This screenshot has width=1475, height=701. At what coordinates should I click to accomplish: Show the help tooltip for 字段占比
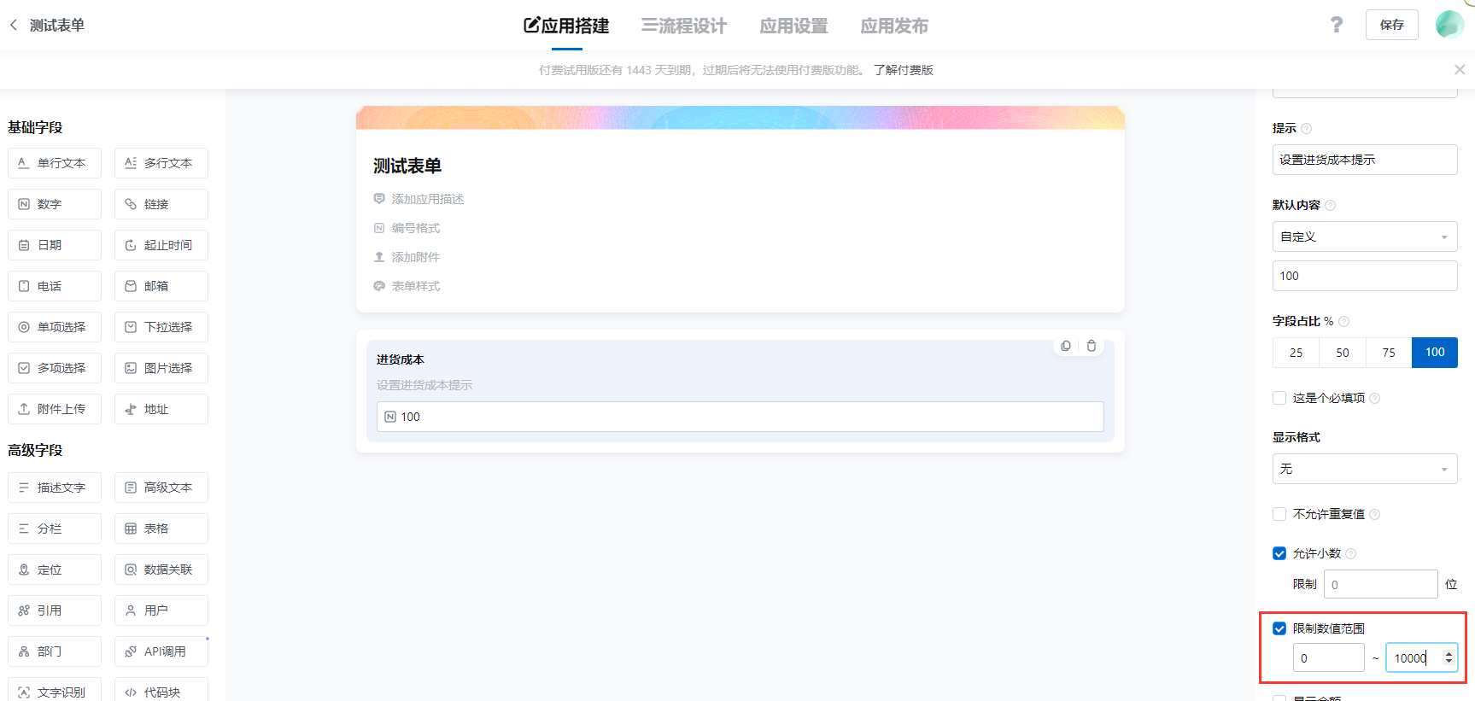pyautogui.click(x=1344, y=322)
